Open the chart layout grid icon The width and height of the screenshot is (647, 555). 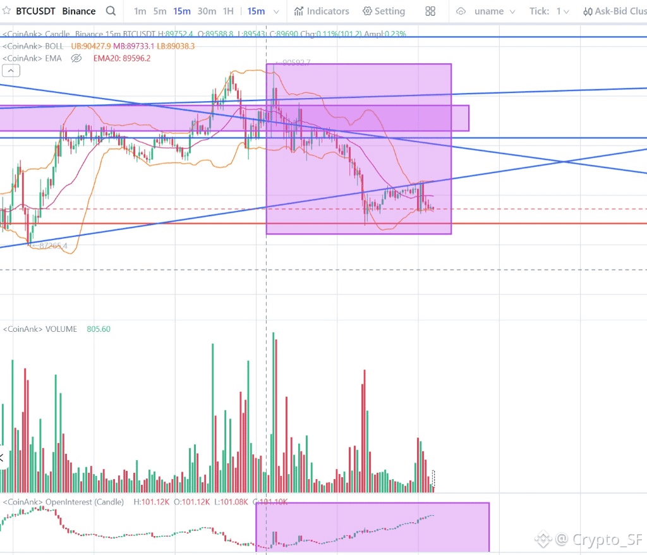coord(430,11)
